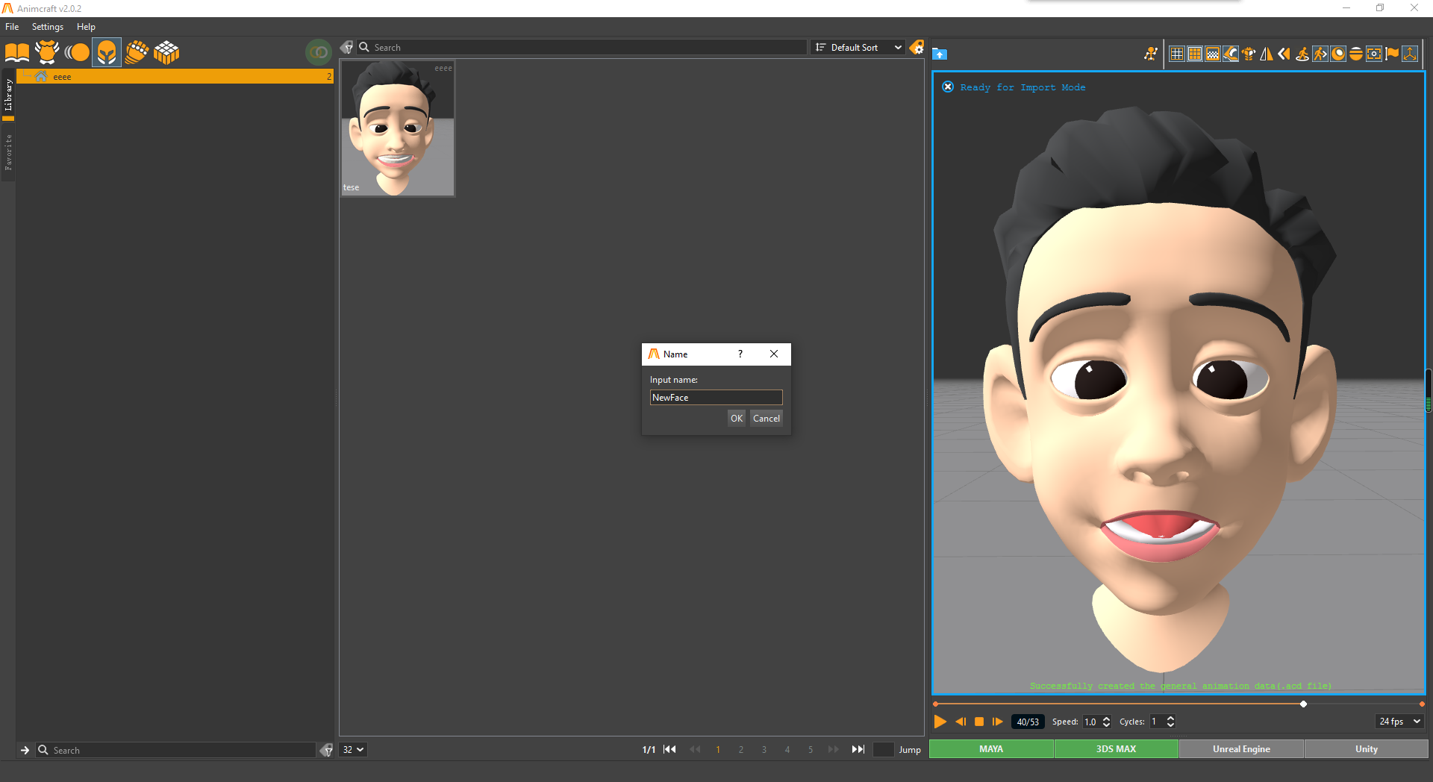Click the bottom tag filter icon
The width and height of the screenshot is (1433, 782).
326,751
